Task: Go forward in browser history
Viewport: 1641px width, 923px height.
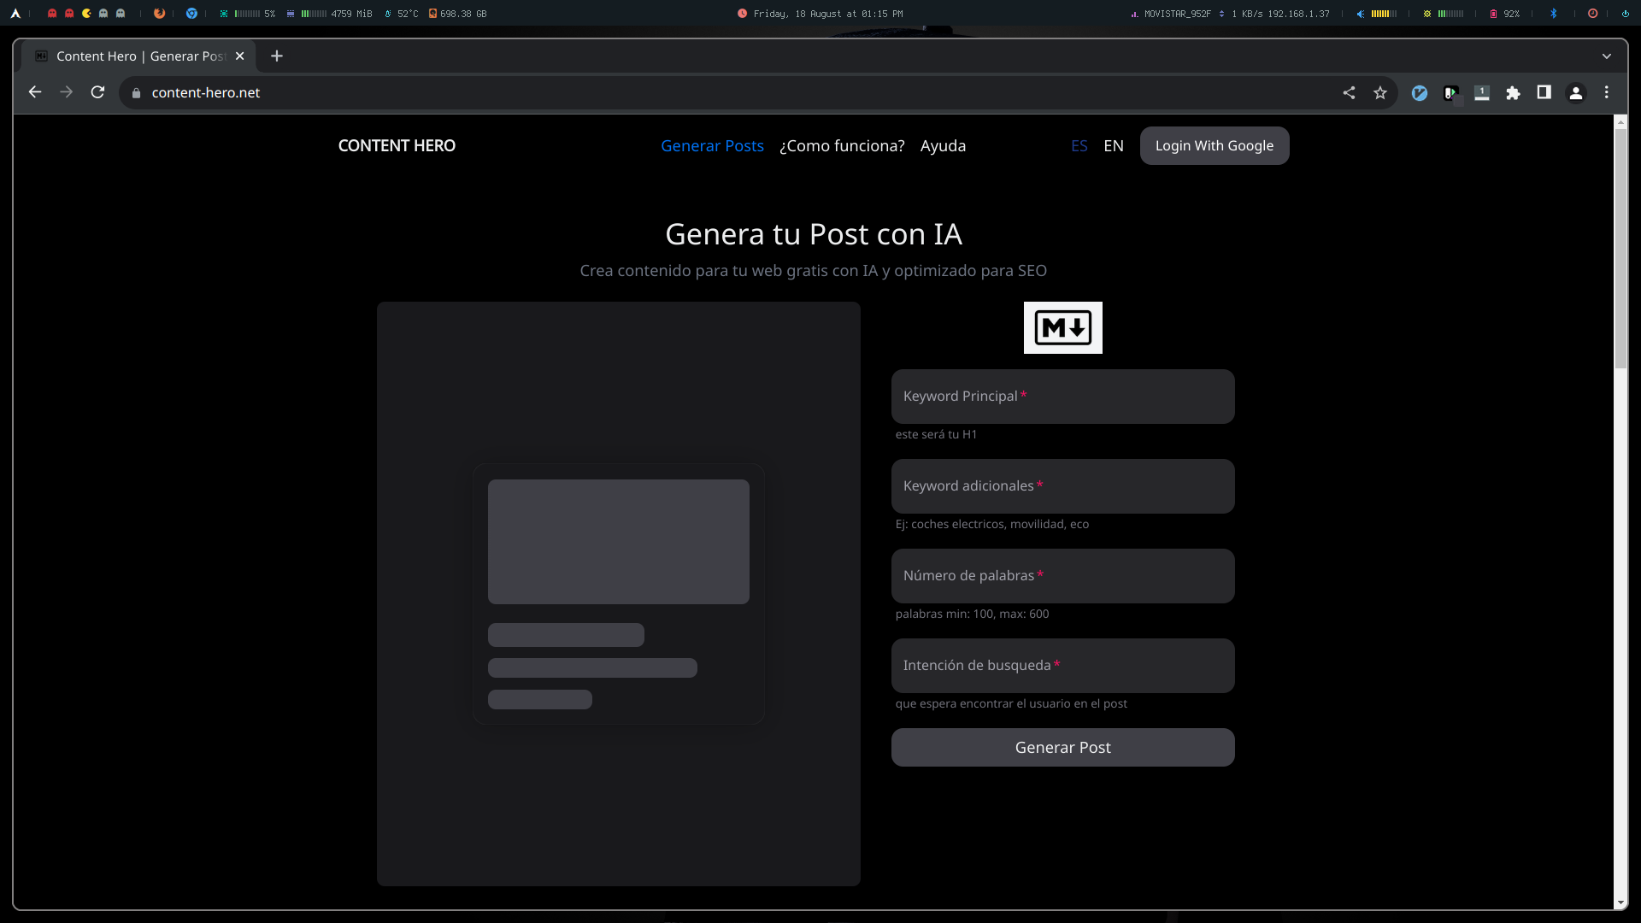Action: click(x=67, y=92)
